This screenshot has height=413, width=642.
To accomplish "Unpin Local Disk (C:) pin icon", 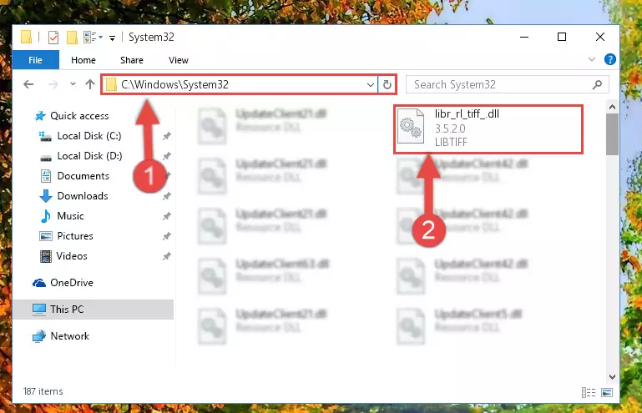I will (x=167, y=136).
